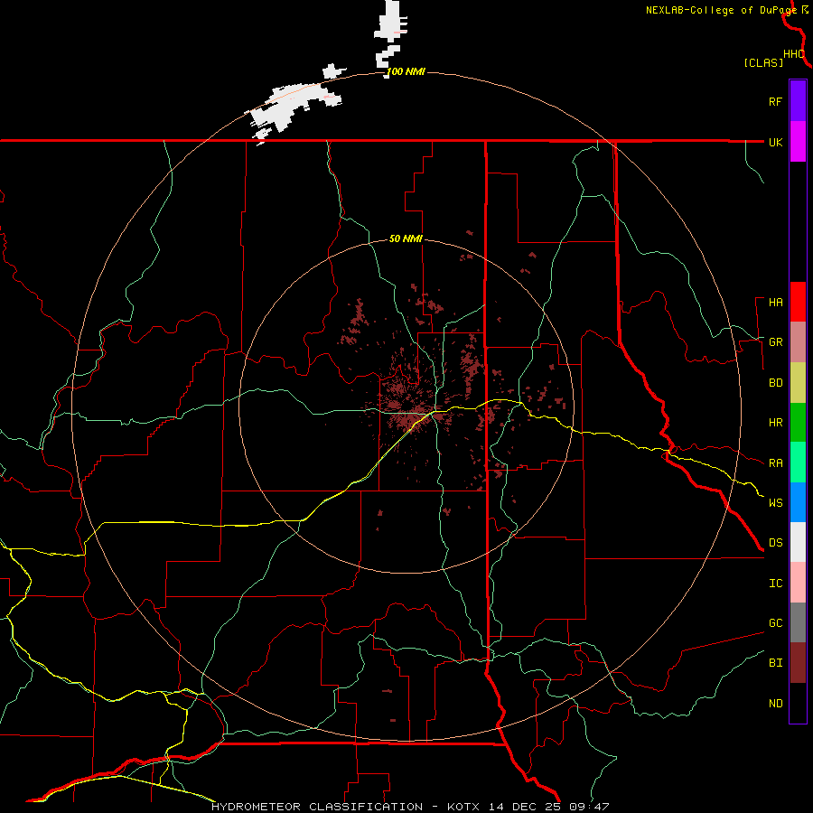Click the ND legend label

775,704
